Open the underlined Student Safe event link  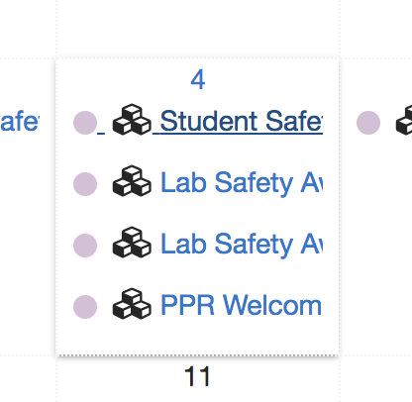(241, 121)
